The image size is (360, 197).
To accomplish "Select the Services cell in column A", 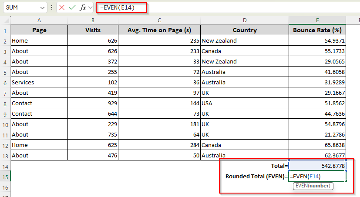I will 39,82.
